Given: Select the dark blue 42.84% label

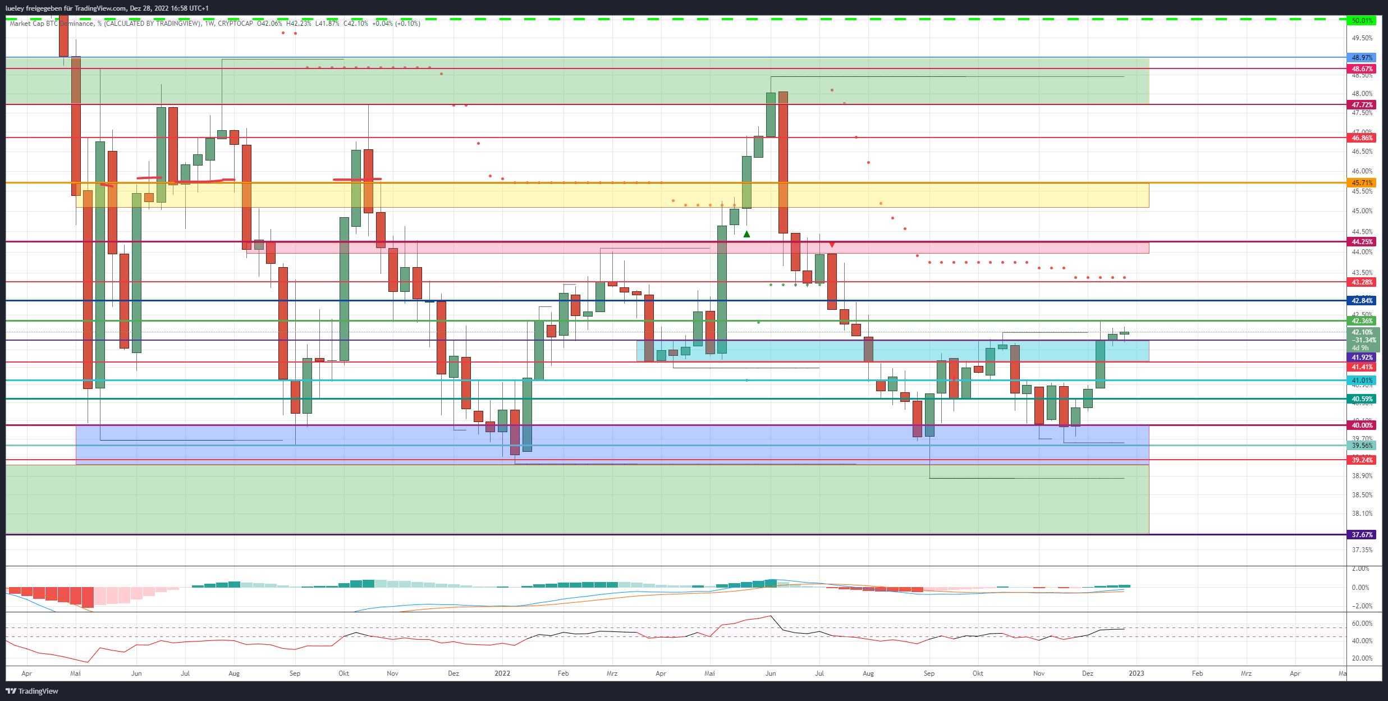Looking at the screenshot, I should (1362, 301).
